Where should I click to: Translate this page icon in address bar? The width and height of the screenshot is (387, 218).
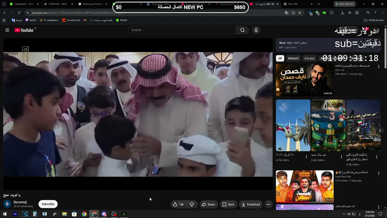pyautogui.click(x=287, y=13)
